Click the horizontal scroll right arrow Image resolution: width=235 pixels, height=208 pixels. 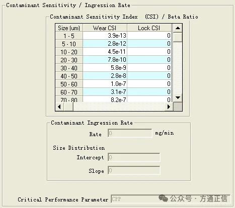point(169,107)
